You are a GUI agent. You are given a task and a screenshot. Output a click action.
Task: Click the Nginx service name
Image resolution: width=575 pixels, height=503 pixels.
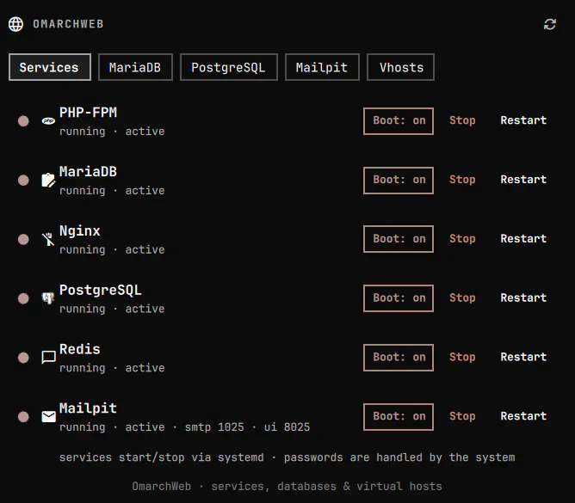(x=80, y=231)
